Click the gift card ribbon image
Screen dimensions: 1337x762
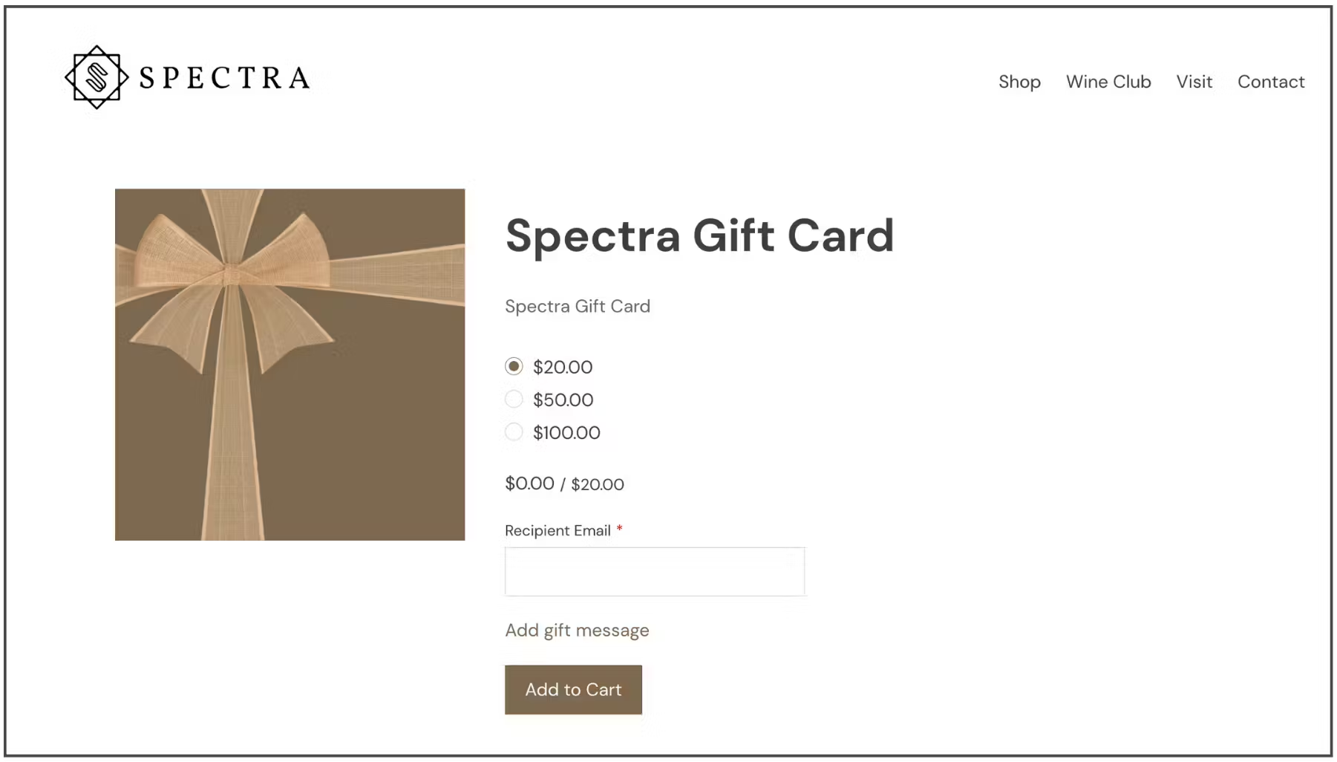tap(290, 364)
